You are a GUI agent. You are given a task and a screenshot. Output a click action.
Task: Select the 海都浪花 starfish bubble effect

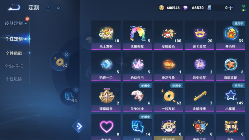click(230, 66)
